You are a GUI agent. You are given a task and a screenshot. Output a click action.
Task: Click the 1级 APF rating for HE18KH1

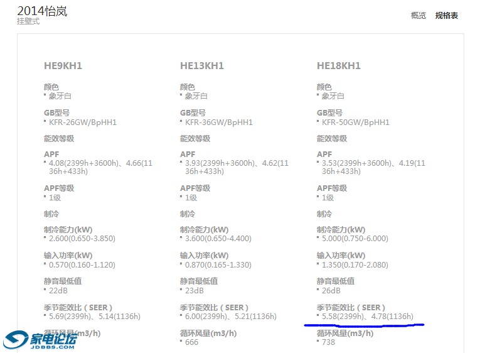point(328,198)
